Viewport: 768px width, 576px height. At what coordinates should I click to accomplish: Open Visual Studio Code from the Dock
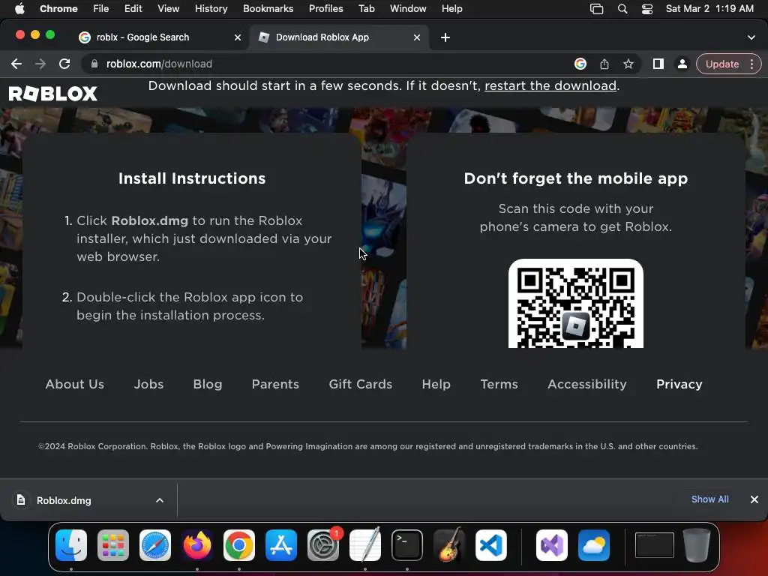(x=491, y=545)
